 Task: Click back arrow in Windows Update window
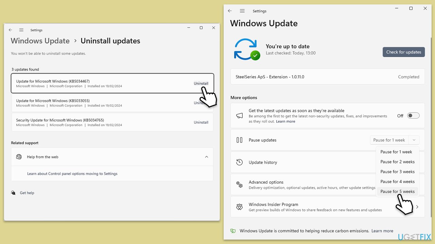tap(230, 11)
